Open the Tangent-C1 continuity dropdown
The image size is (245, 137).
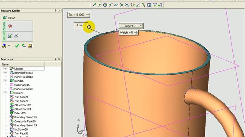coord(141,26)
